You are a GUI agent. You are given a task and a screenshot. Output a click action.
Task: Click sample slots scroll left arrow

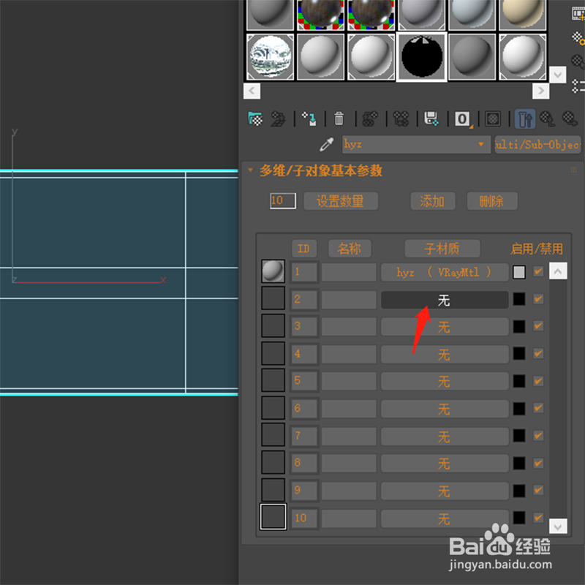(x=252, y=91)
